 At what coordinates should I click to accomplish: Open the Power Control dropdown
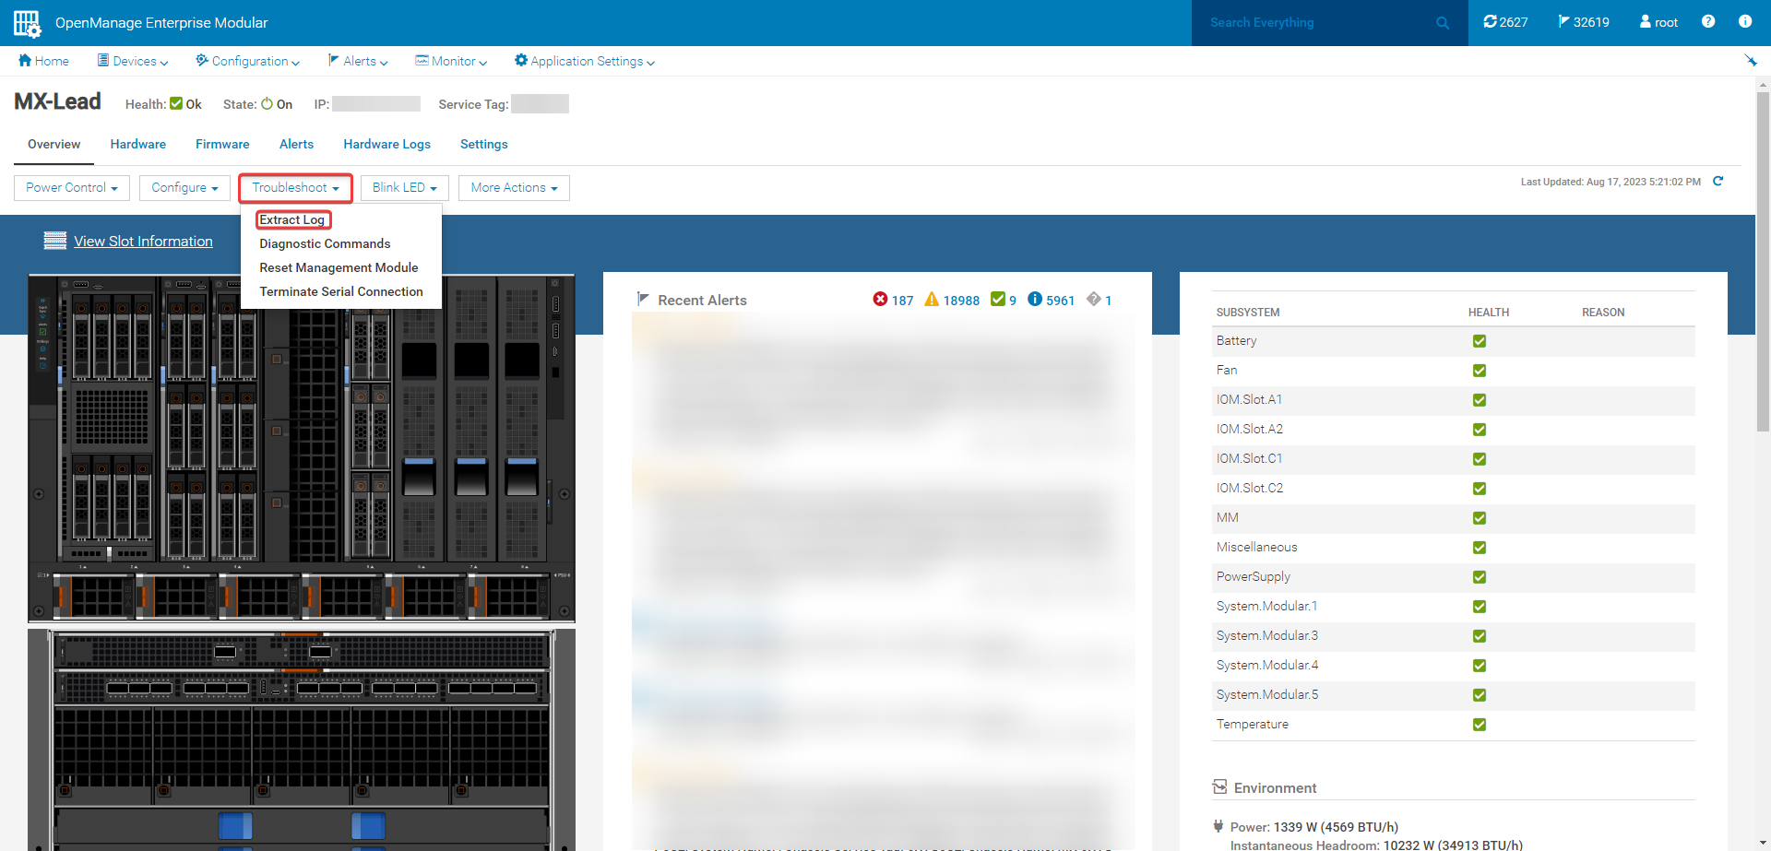point(71,187)
